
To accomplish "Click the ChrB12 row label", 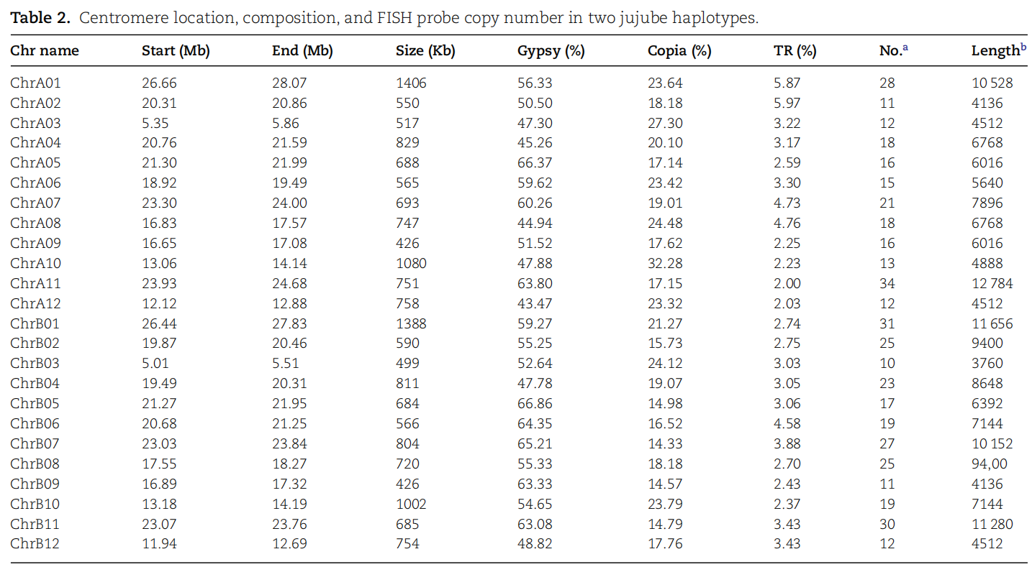I will click(x=35, y=544).
